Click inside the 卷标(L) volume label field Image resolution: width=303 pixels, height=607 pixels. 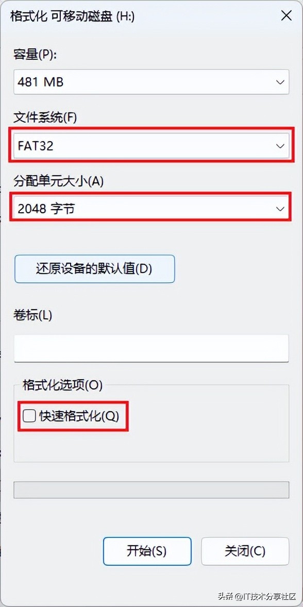(x=151, y=348)
